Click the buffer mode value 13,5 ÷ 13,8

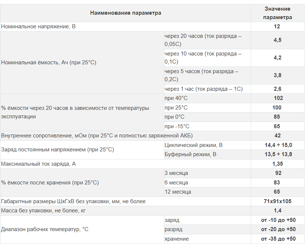coord(277,154)
